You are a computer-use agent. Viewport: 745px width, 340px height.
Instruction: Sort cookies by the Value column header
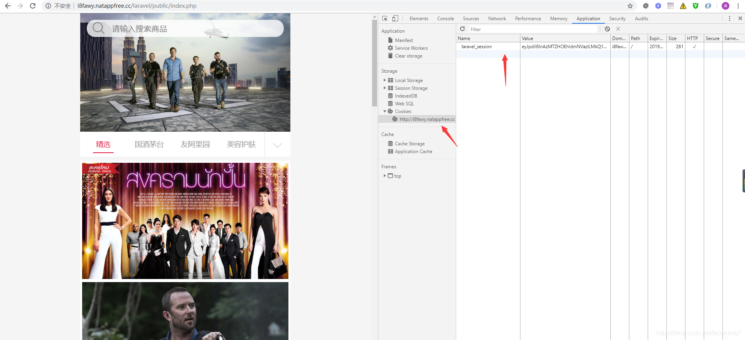click(x=565, y=38)
